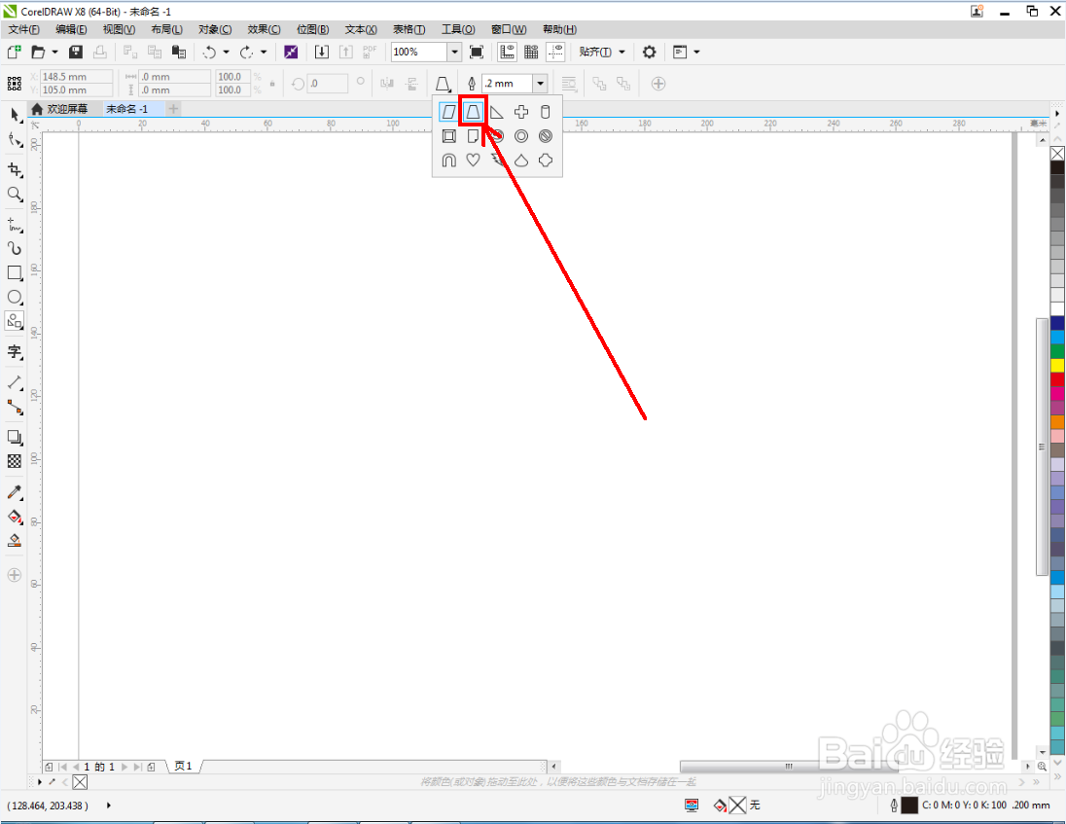Toggle proof colors in status bar
Viewport: 1066px width, 824px height.
(x=692, y=806)
